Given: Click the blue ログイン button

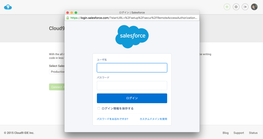Looking at the screenshot, I should 132,98.
